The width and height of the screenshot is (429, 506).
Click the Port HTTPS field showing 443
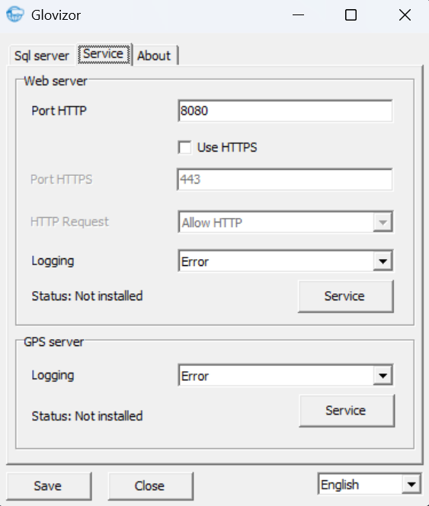coord(285,179)
